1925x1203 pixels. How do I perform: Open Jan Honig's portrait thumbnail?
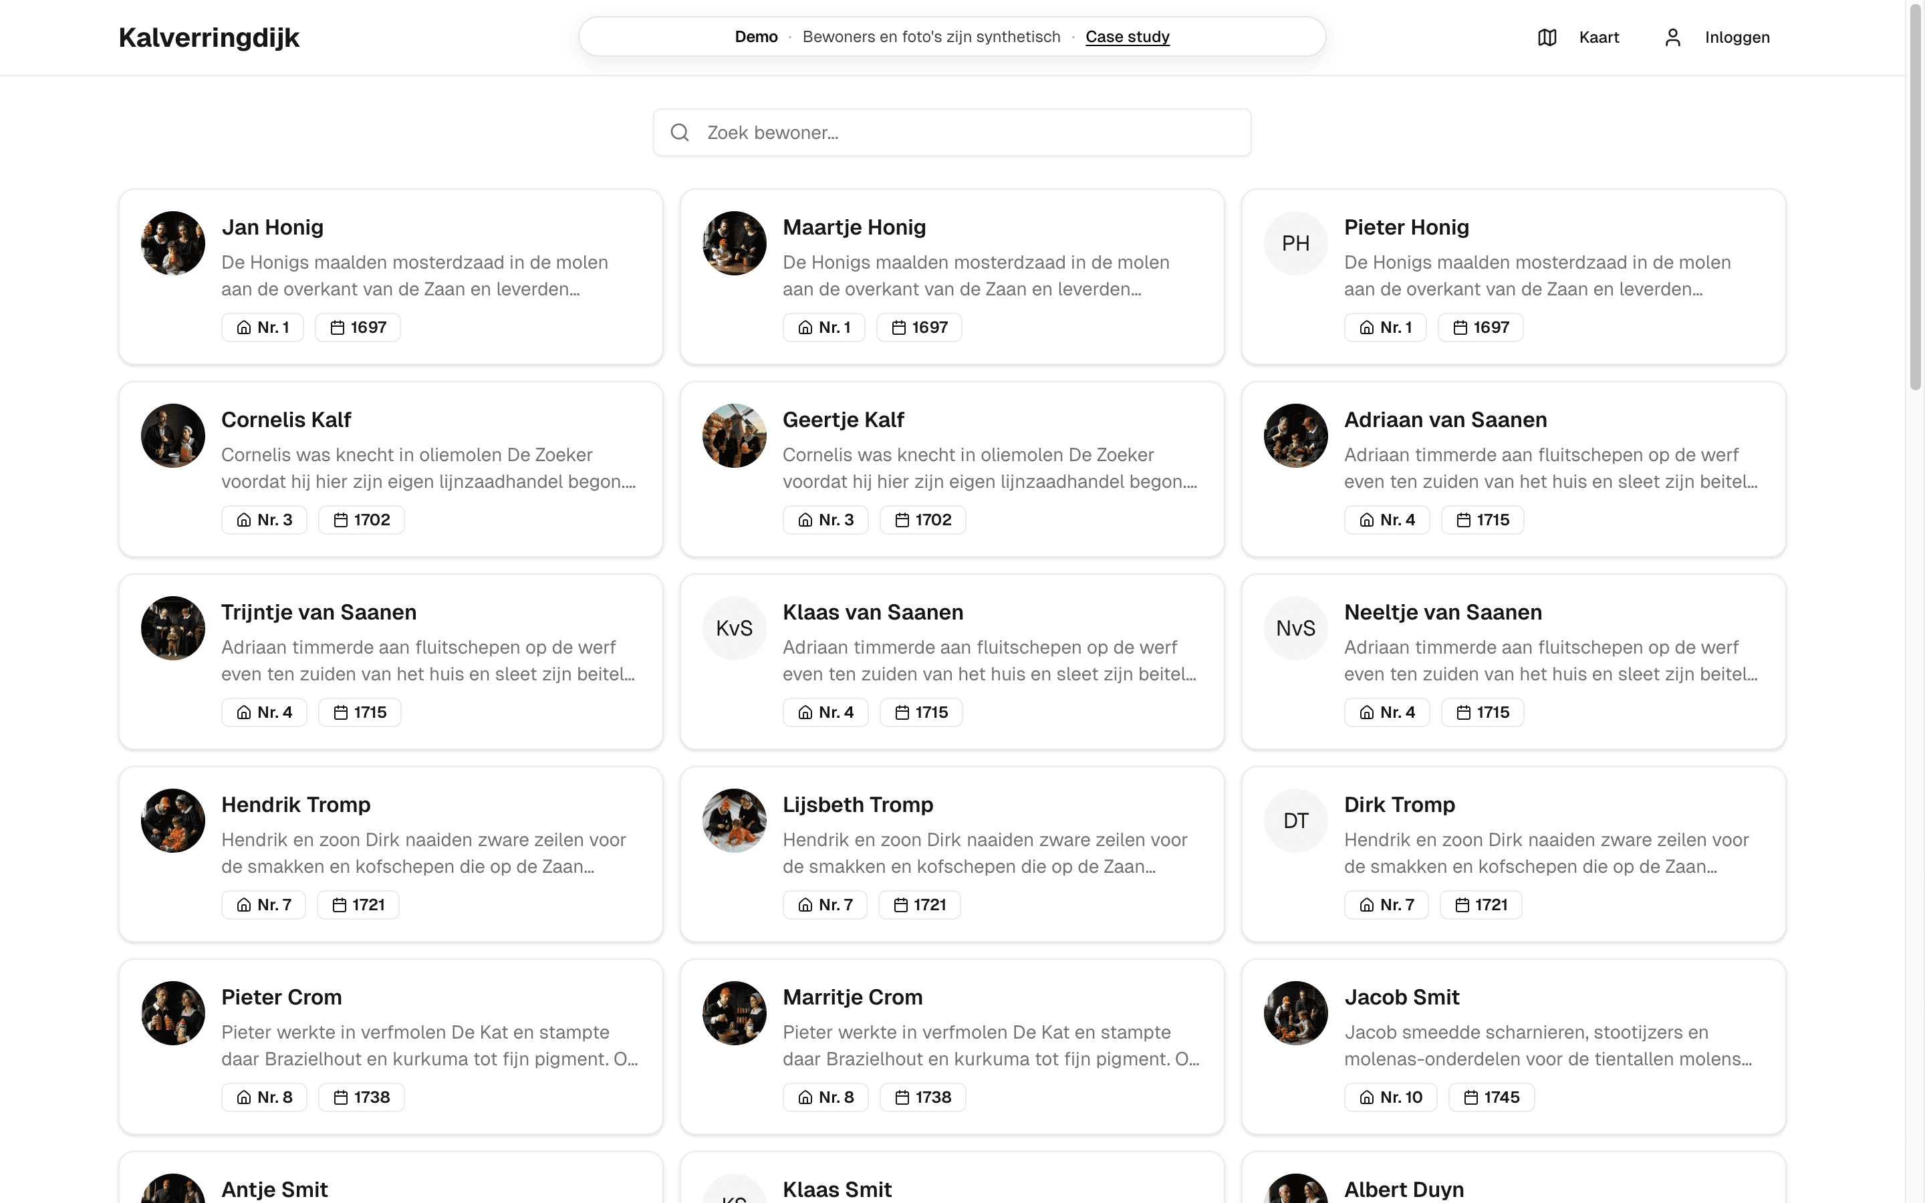[x=172, y=243]
